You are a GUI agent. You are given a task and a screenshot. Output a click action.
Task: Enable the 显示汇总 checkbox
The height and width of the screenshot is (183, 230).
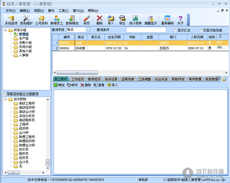(175, 30)
